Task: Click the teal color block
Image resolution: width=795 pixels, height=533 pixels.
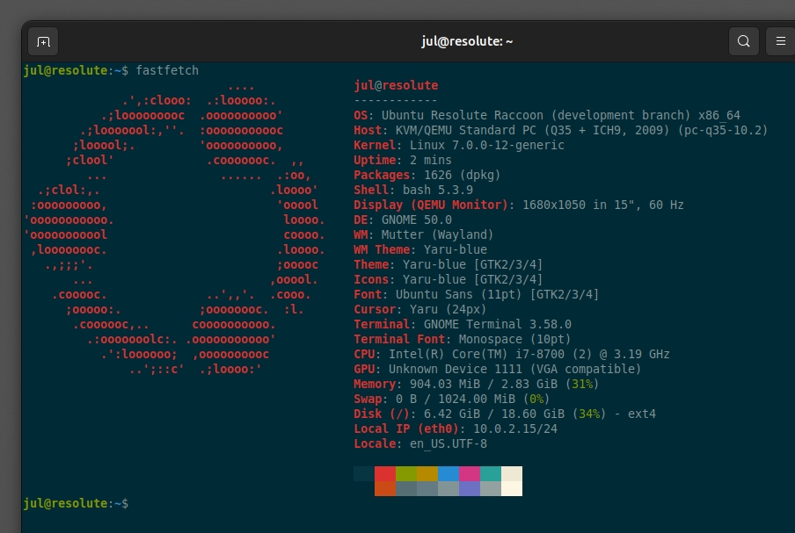Action: (491, 474)
